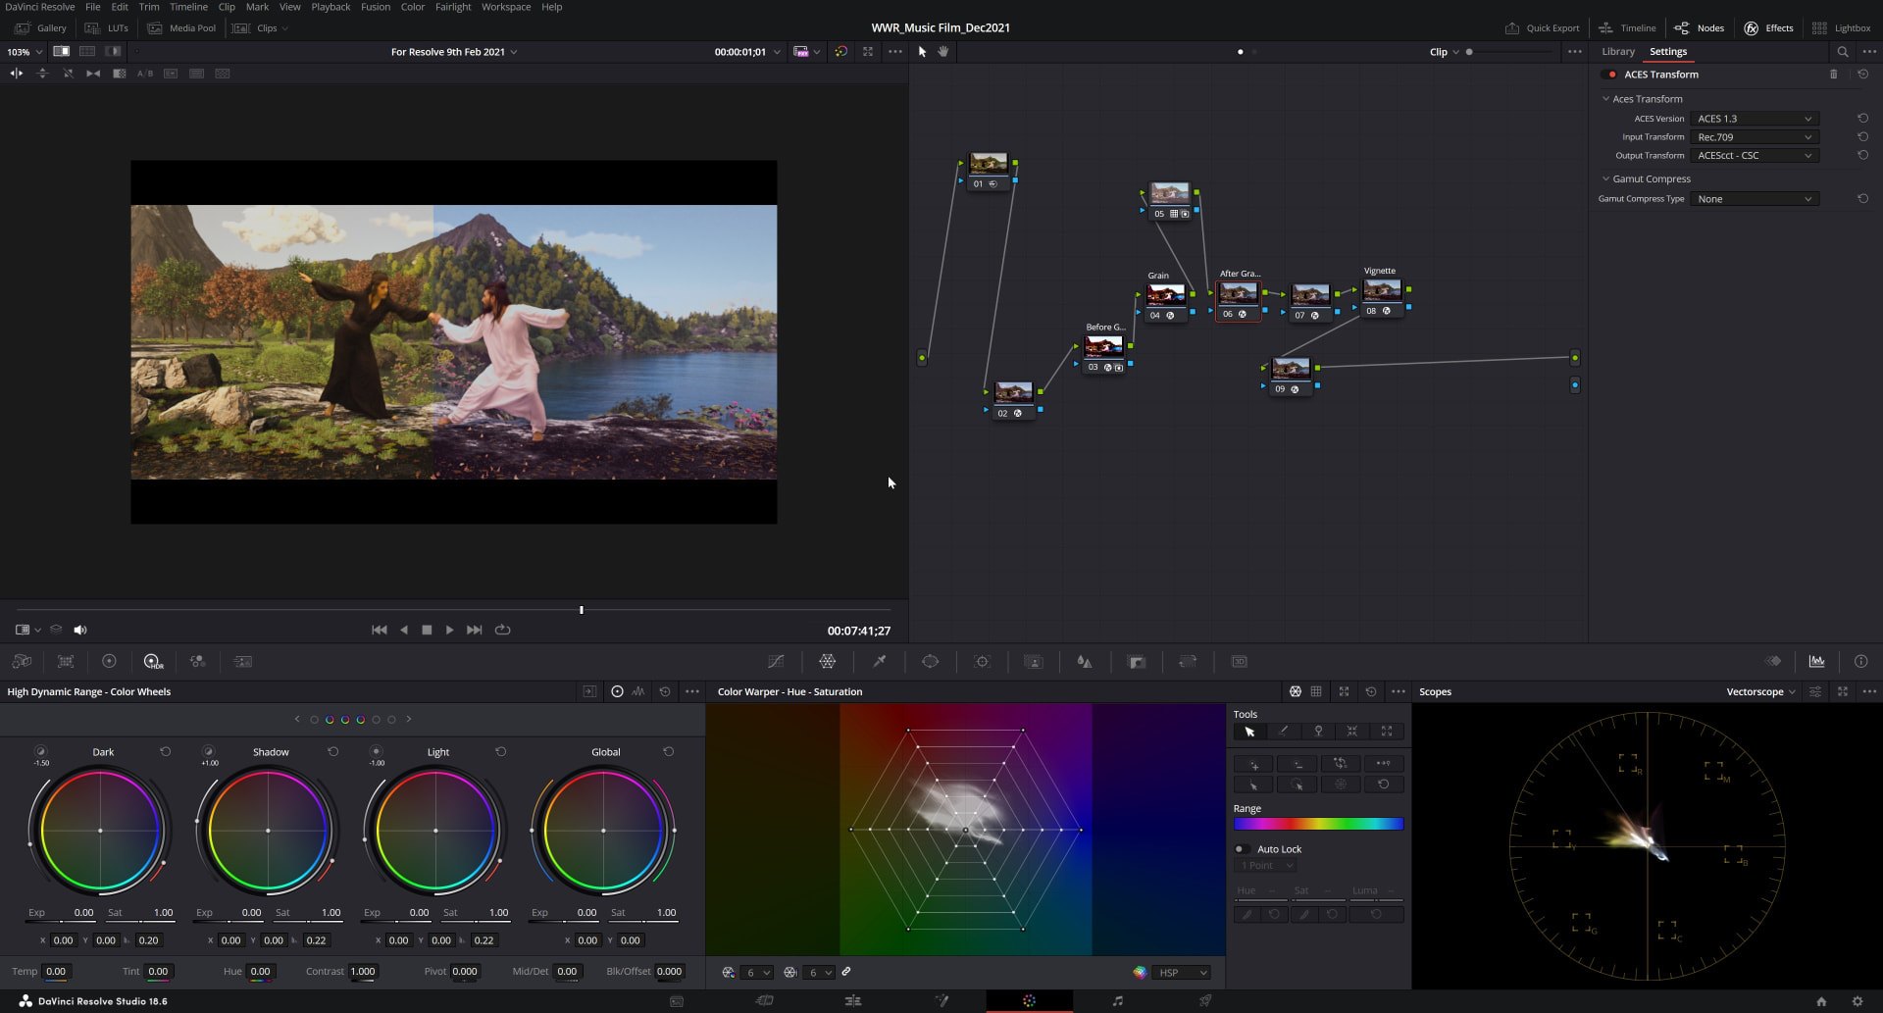Toggle the Gallery panel

41,28
